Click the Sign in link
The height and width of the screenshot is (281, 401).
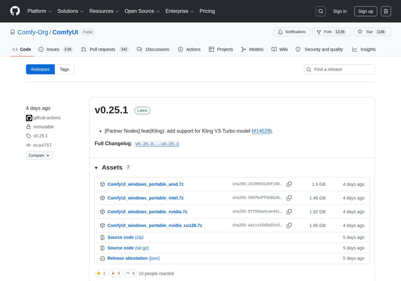[x=340, y=11]
